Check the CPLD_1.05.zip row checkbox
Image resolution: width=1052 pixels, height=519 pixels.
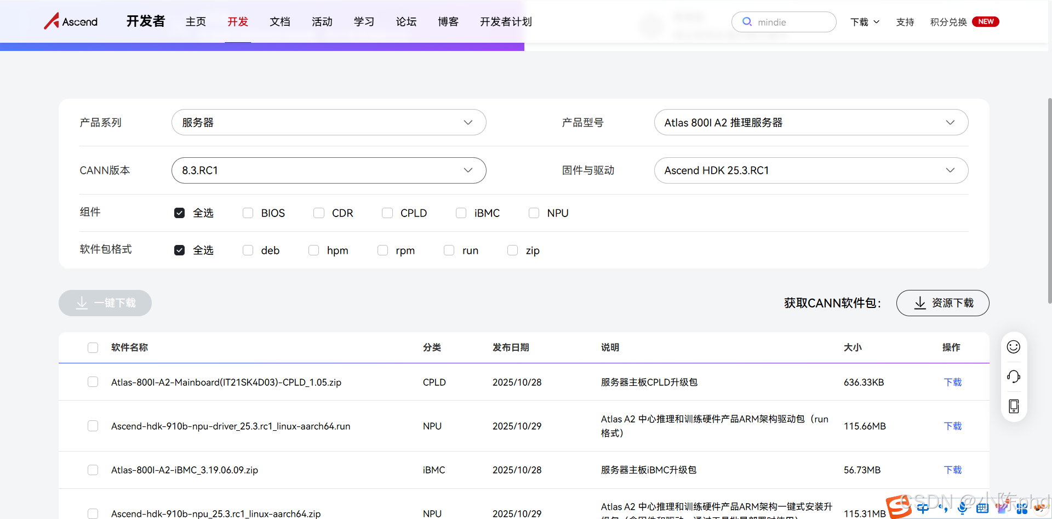[93, 382]
